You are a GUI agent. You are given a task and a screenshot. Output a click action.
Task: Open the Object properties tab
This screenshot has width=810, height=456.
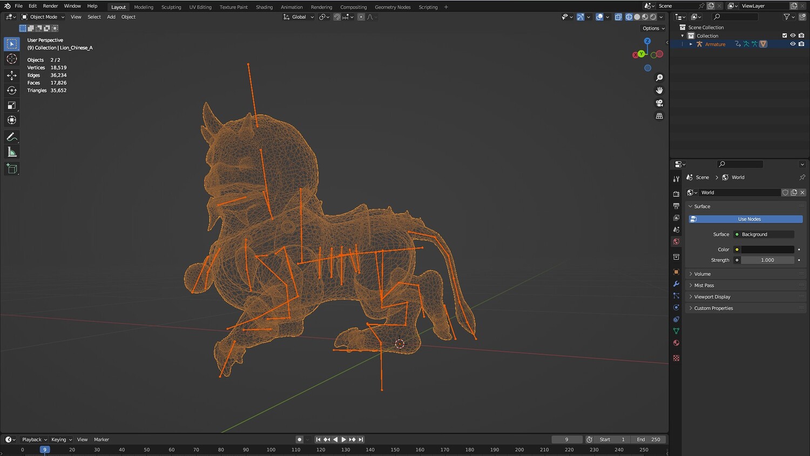tap(676, 272)
